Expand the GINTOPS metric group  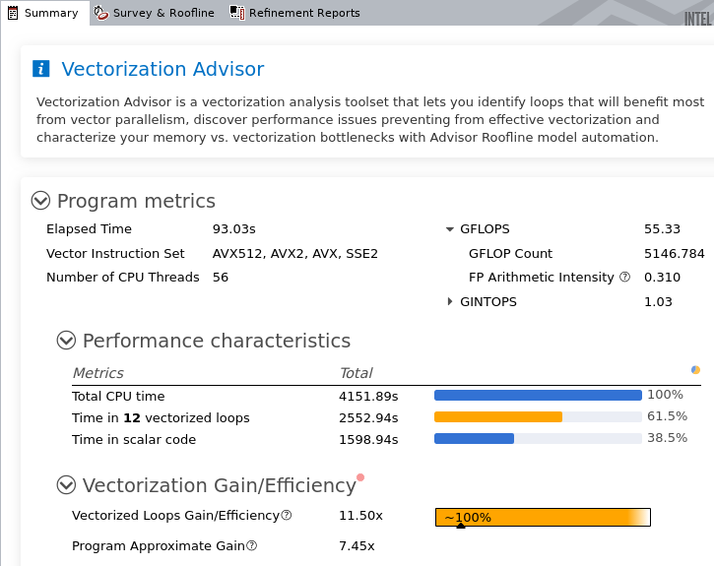pyautogui.click(x=450, y=301)
